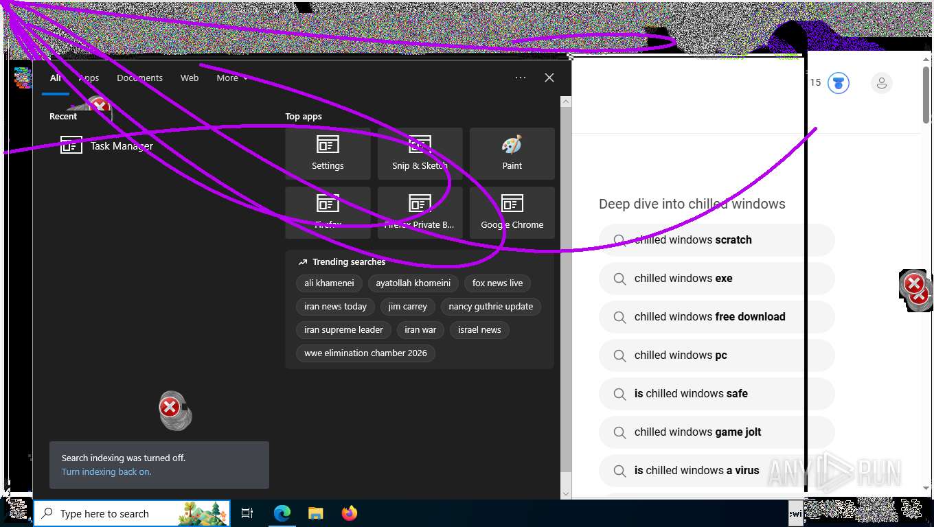The height and width of the screenshot is (527, 934).
Task: Open Paint from Top apps
Action: pos(512,154)
